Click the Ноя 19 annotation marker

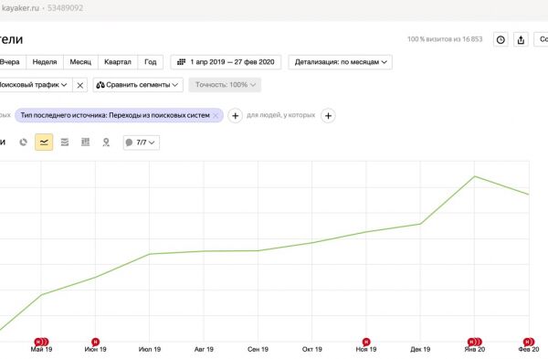tap(366, 342)
